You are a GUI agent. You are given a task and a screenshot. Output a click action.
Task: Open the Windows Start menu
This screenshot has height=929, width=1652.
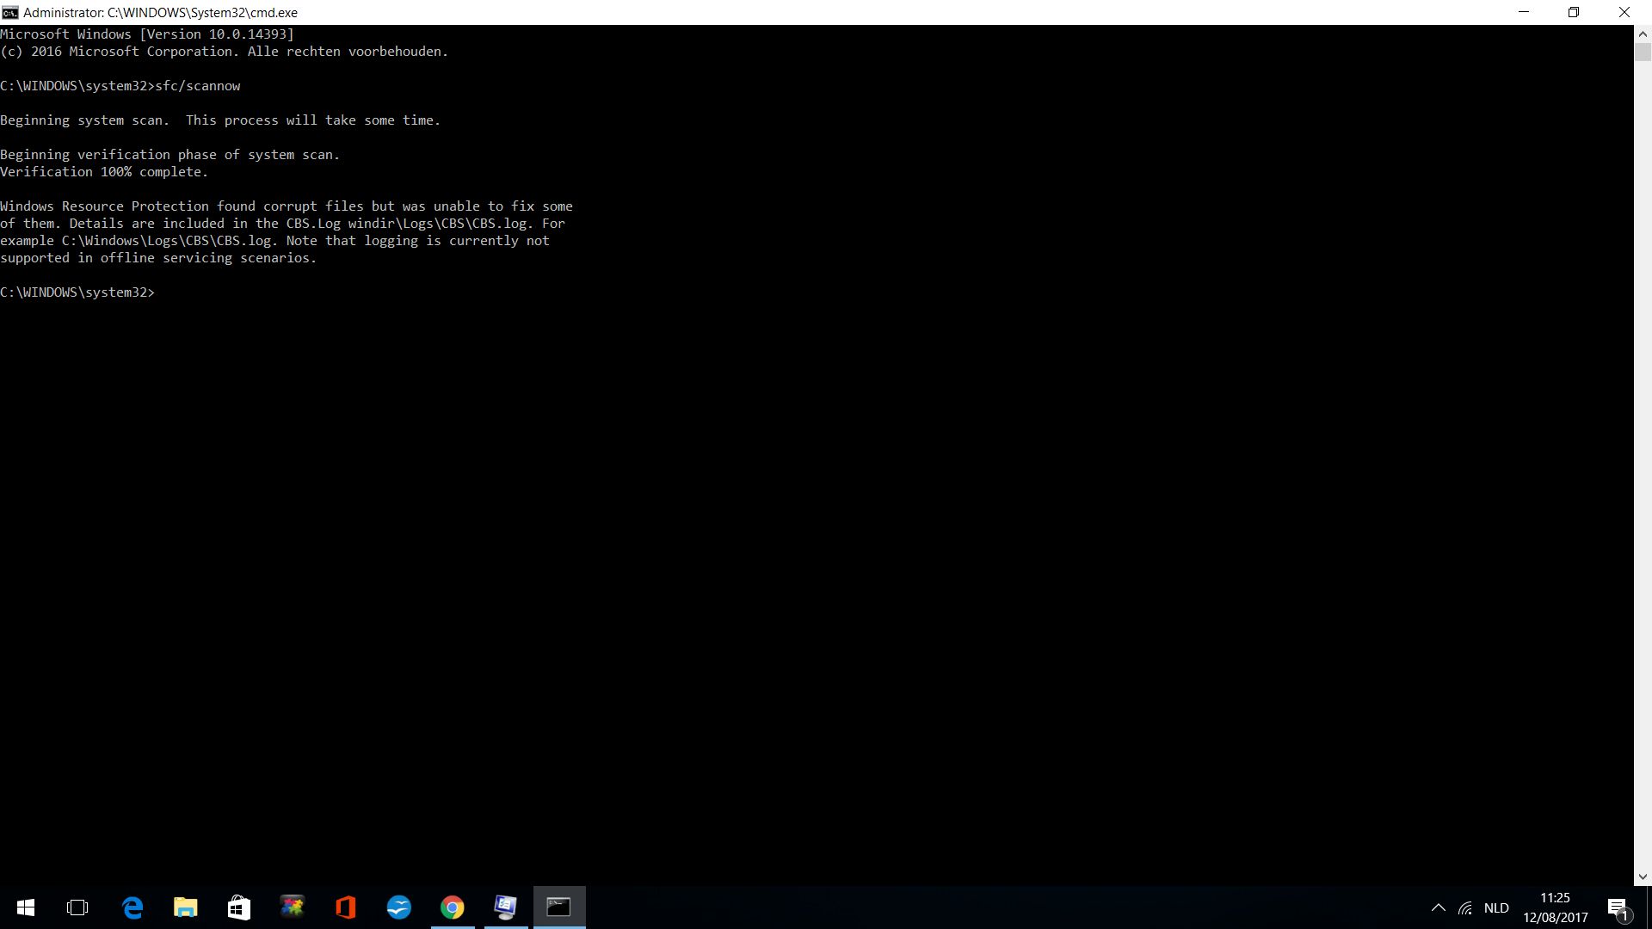click(26, 907)
